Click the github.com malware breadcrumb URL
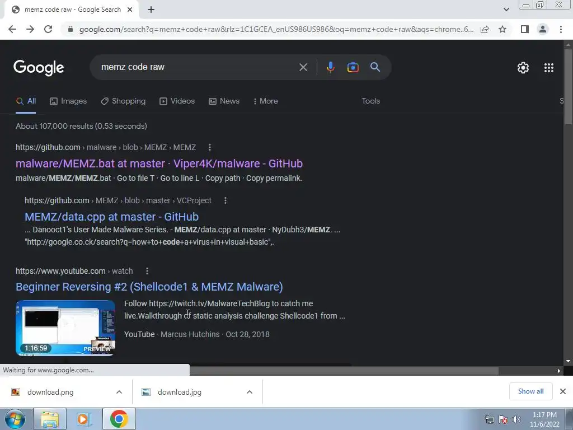 (106, 147)
